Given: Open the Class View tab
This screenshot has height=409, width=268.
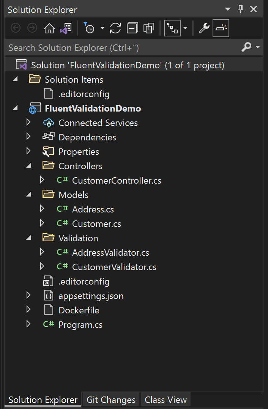Looking at the screenshot, I should coord(166,399).
